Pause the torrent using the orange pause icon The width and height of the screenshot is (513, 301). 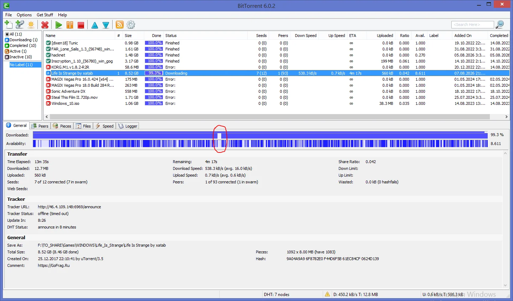70,25
